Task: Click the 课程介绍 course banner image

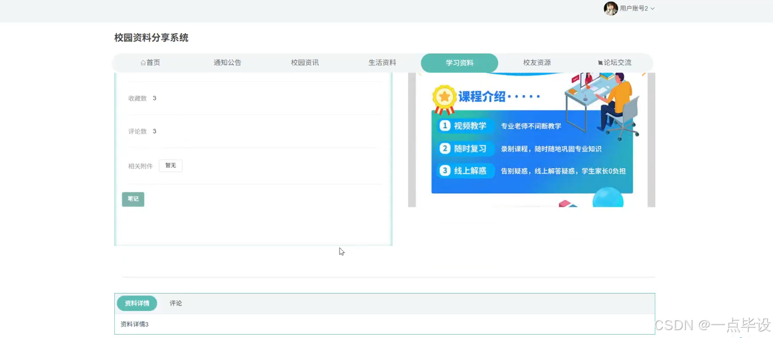Action: (531, 139)
